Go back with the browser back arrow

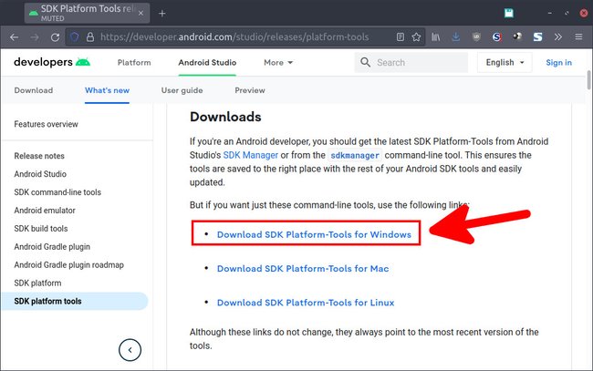(x=15, y=37)
